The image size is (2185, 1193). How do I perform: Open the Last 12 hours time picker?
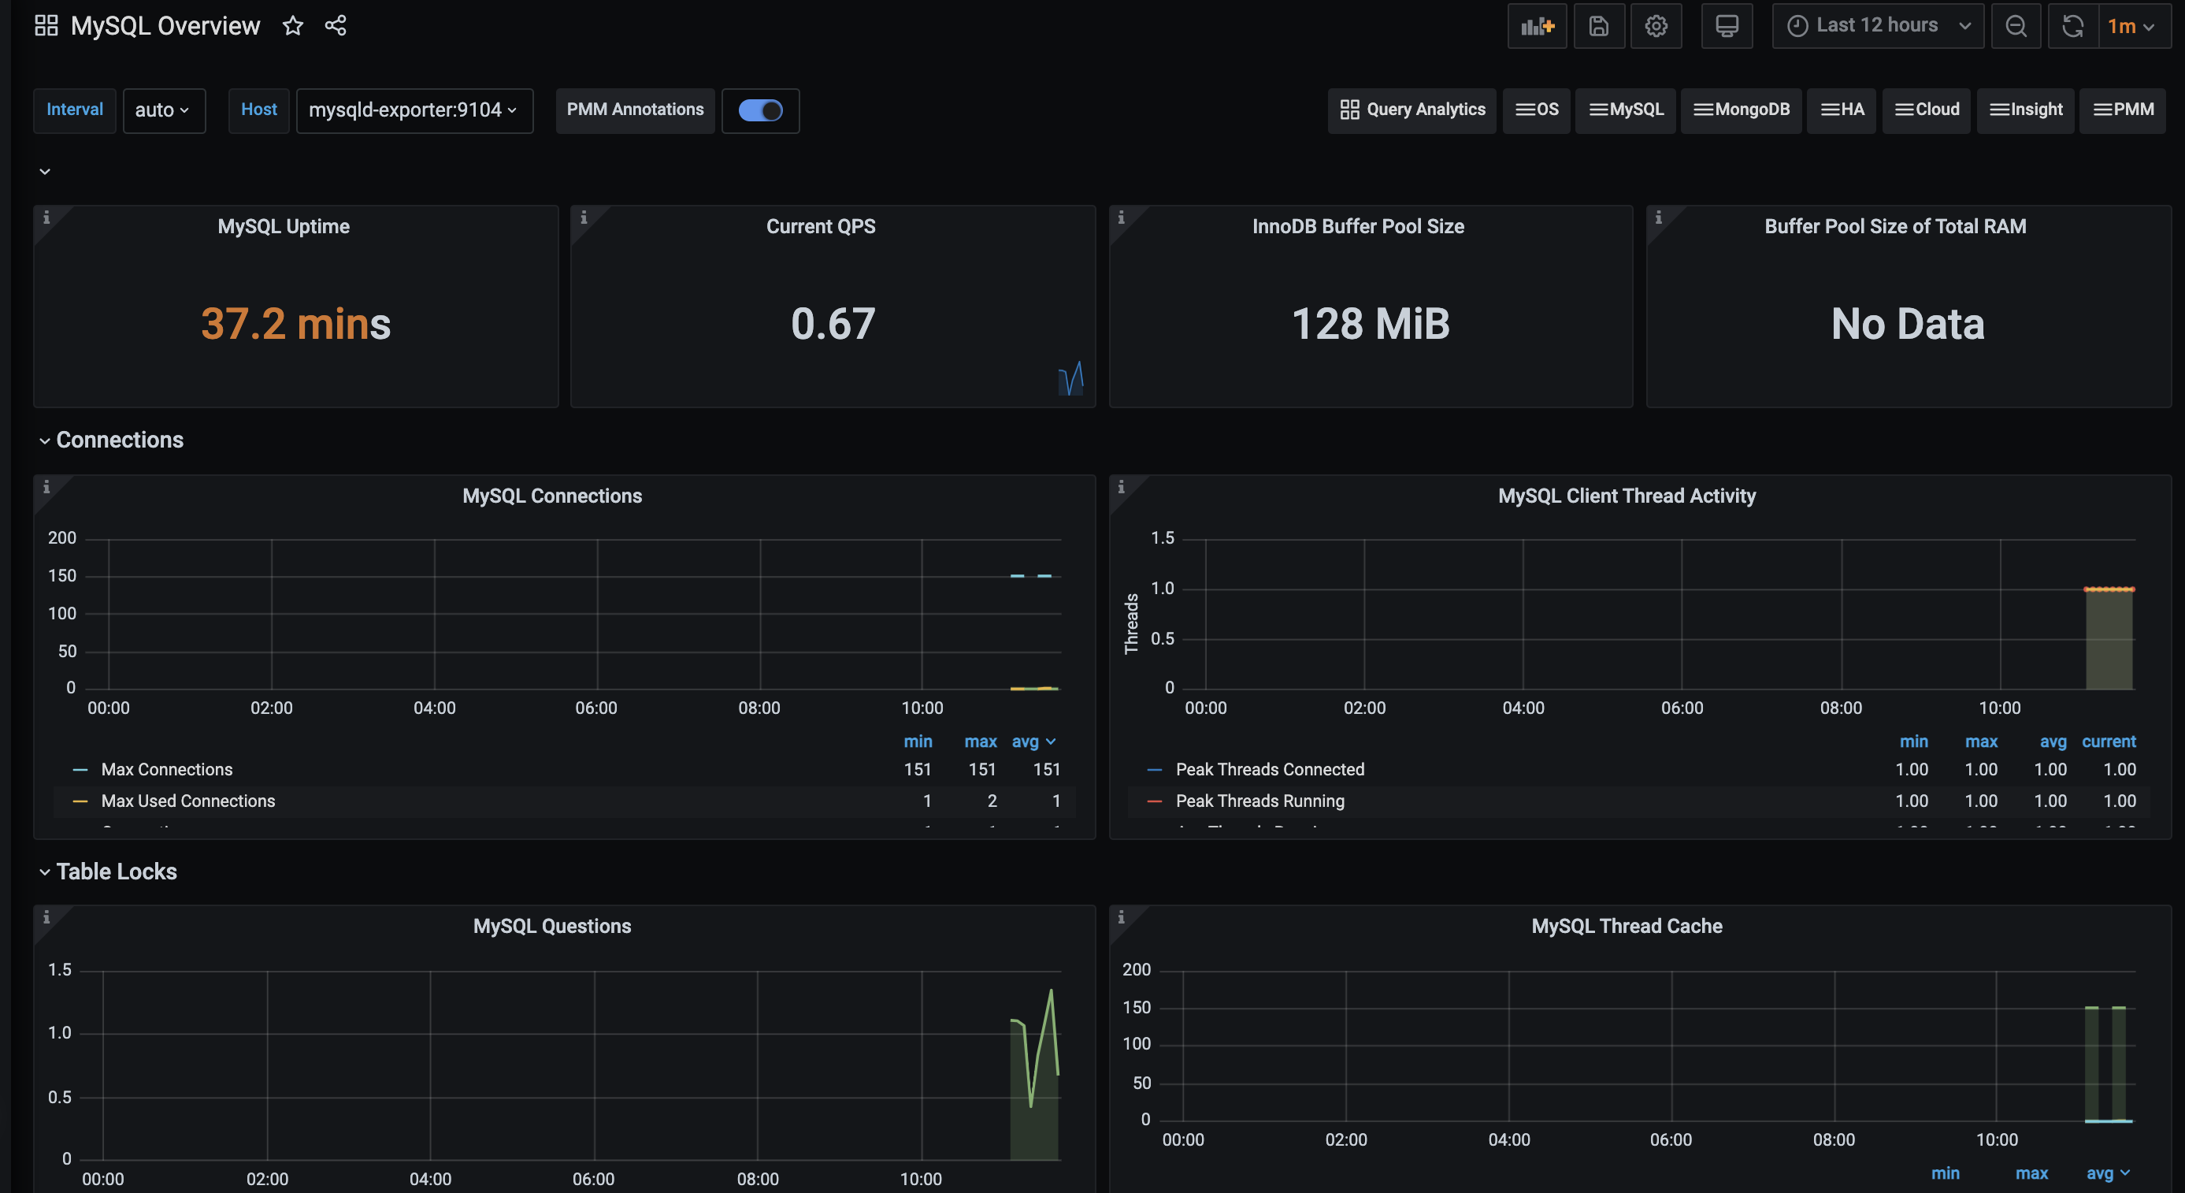pos(1878,26)
